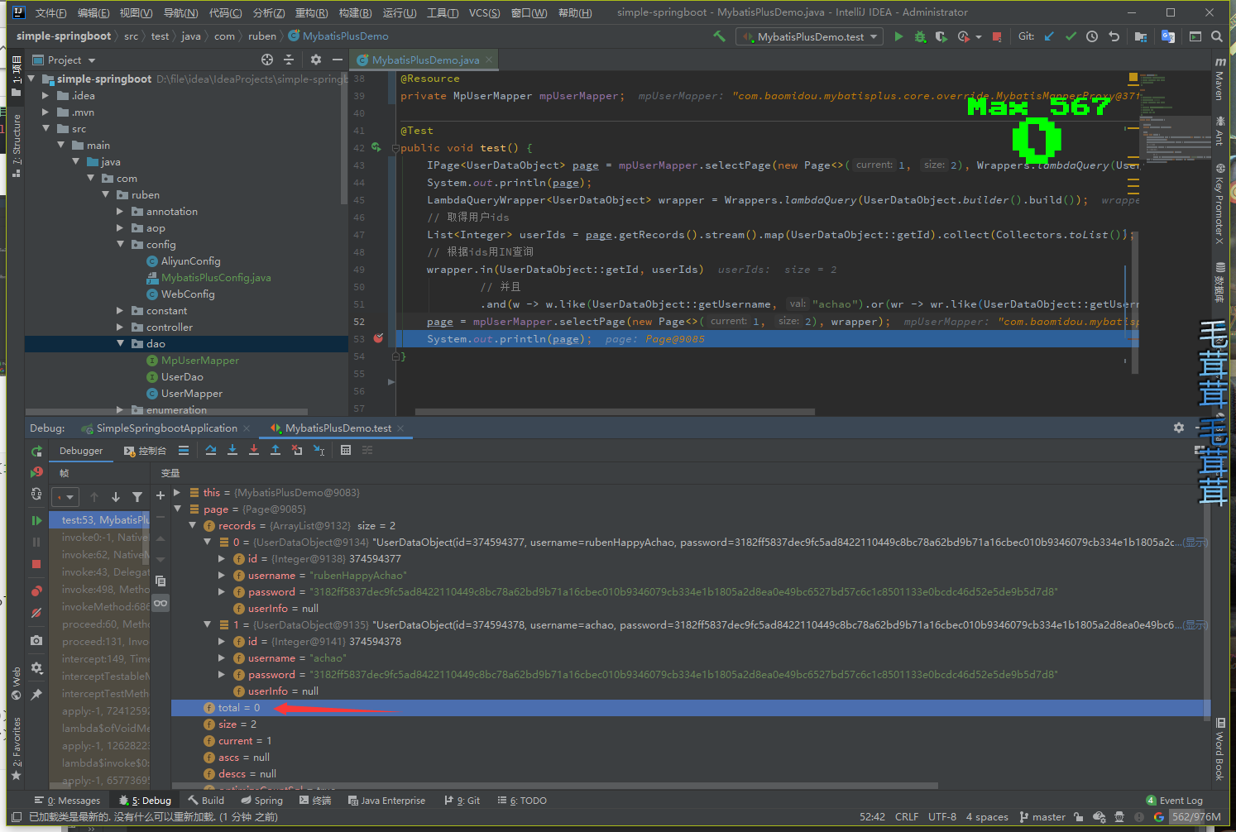
Task: Click Git commit checkmark icon
Action: [x=1071, y=37]
